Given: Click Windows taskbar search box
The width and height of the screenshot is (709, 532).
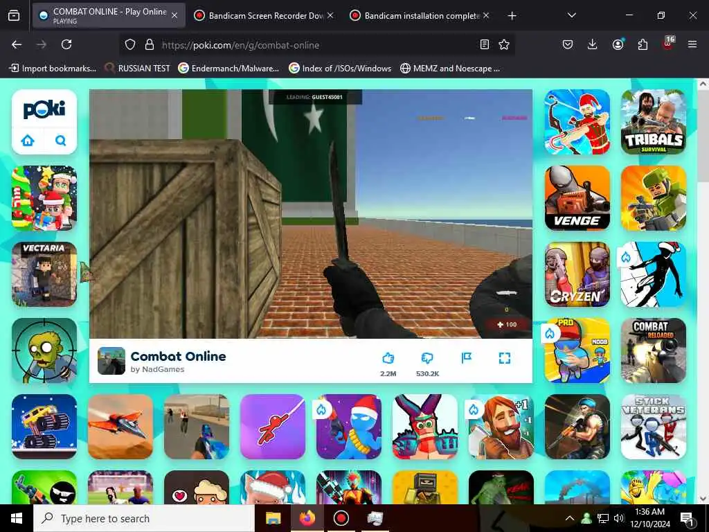Looking at the screenshot, I should point(144,518).
